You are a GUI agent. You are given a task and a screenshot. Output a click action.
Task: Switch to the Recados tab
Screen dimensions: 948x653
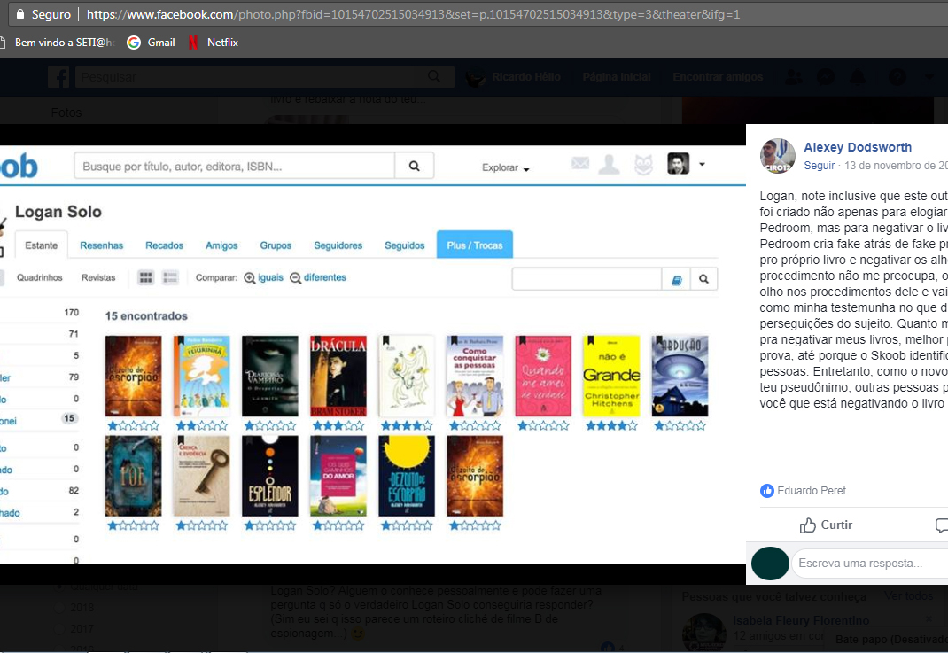(x=165, y=245)
